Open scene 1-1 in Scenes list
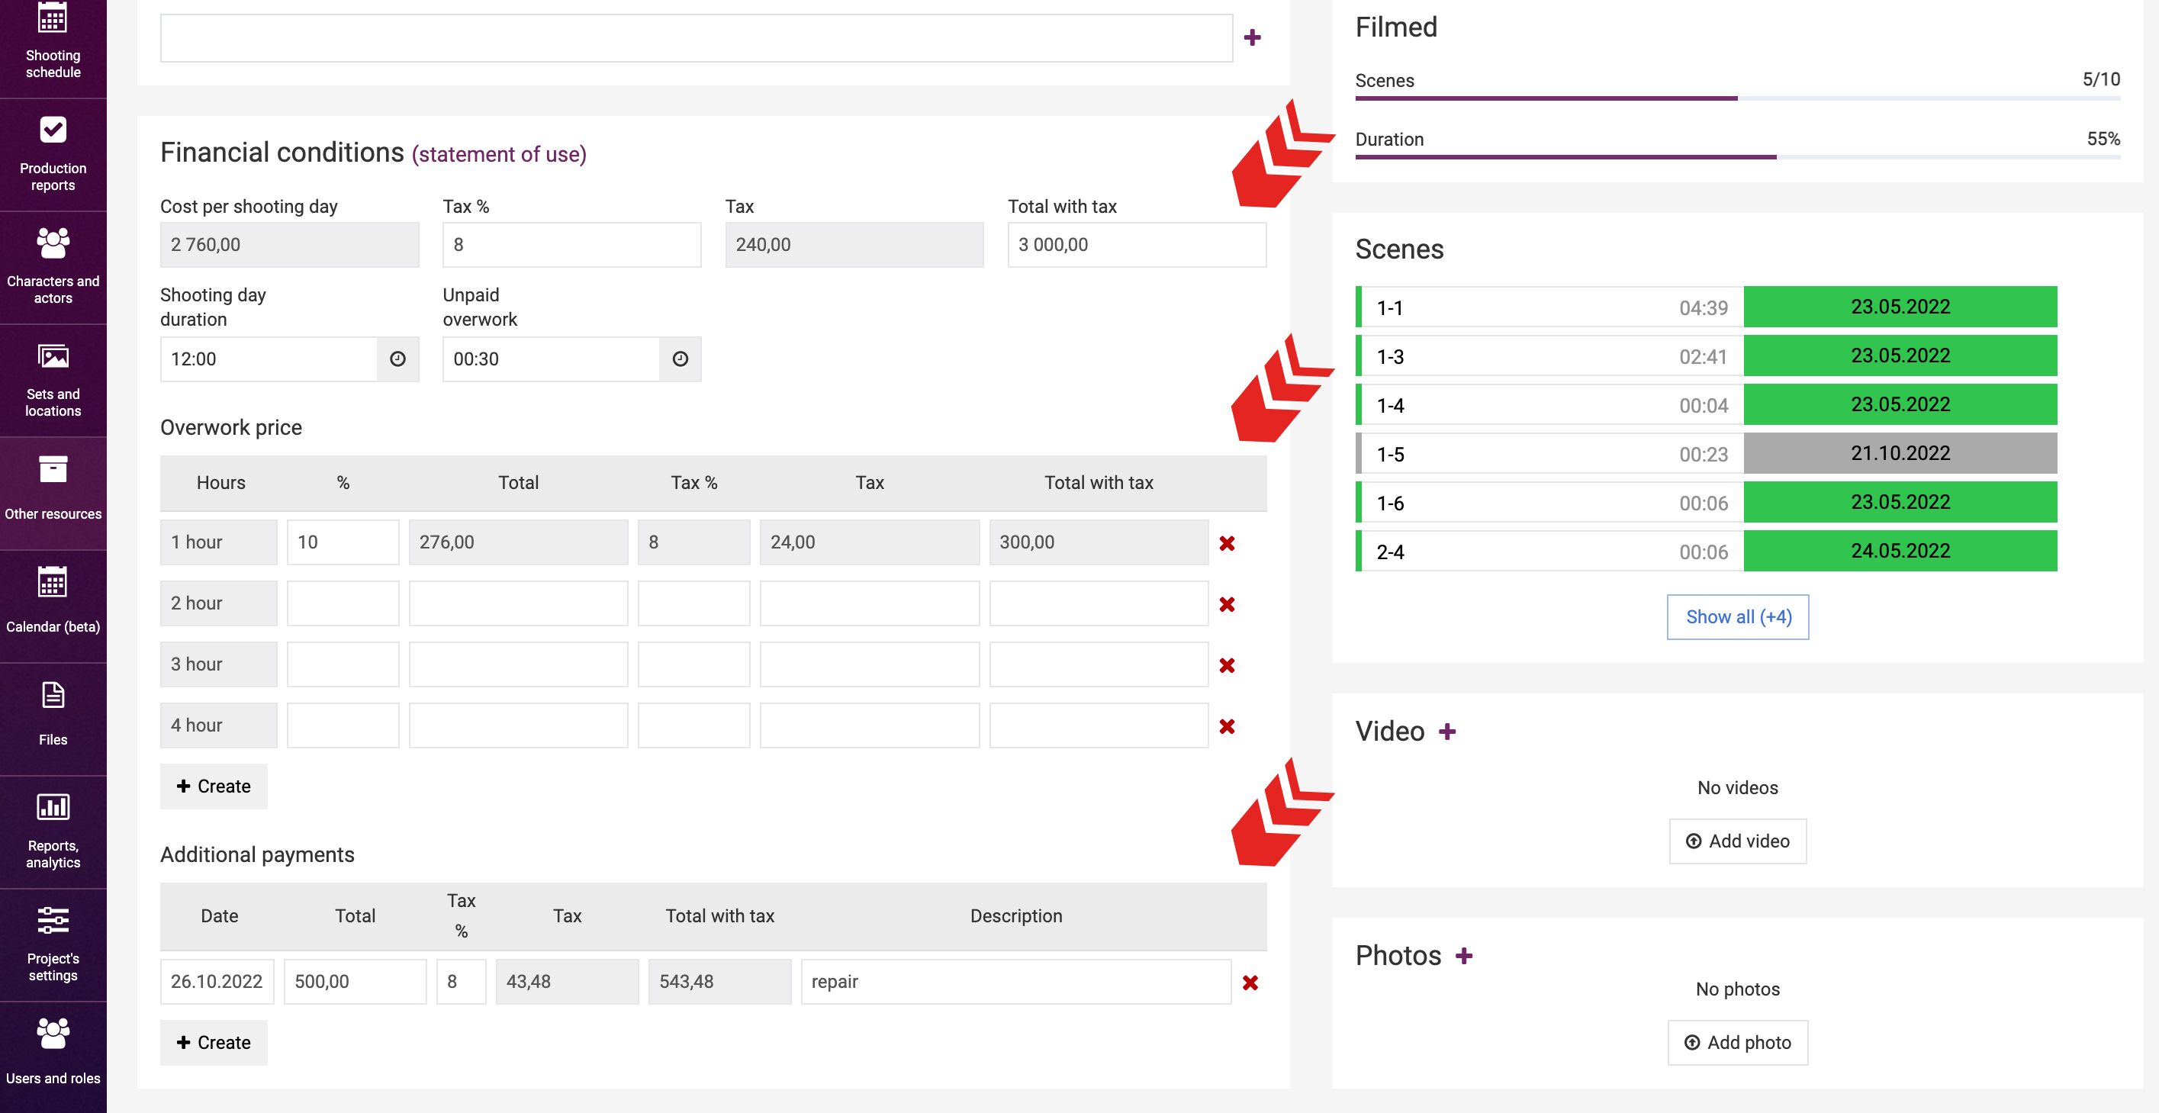Image resolution: width=2159 pixels, height=1113 pixels. tap(1550, 307)
